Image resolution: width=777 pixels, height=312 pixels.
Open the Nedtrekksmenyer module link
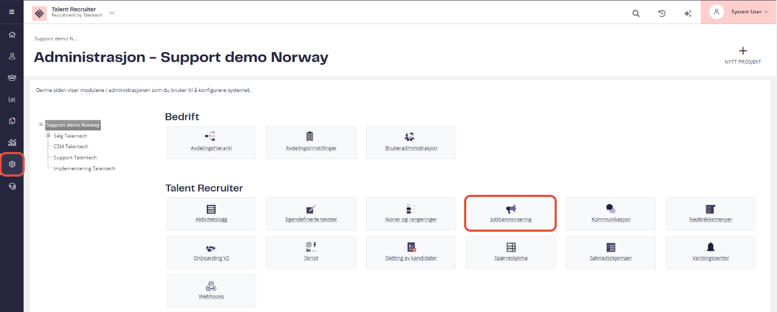711,219
